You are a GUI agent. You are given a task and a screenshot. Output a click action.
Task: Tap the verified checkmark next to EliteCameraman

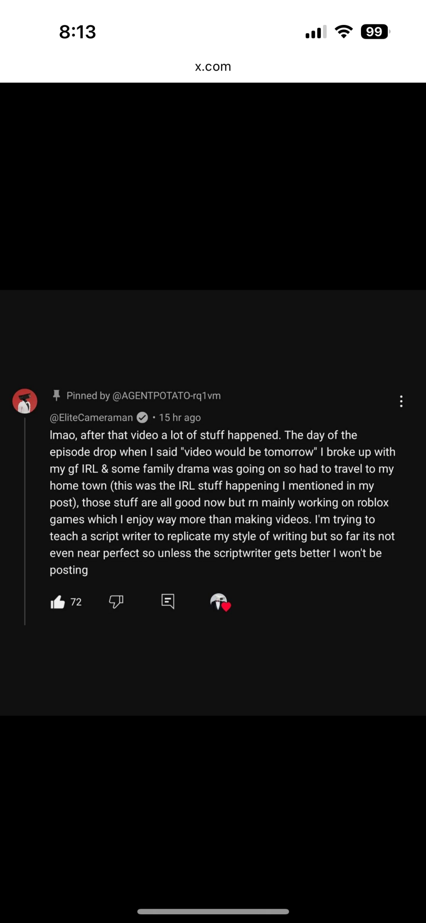pyautogui.click(x=143, y=418)
